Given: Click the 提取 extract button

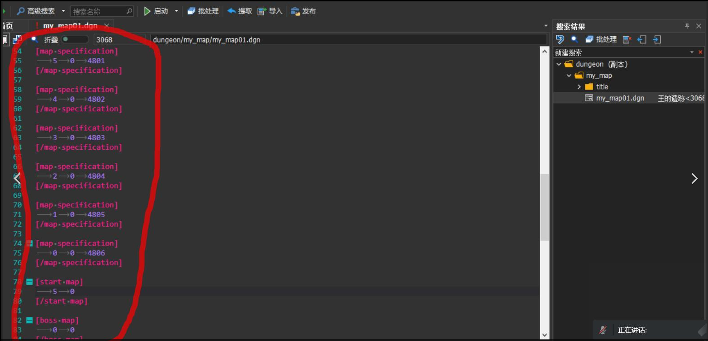Looking at the screenshot, I should [240, 11].
